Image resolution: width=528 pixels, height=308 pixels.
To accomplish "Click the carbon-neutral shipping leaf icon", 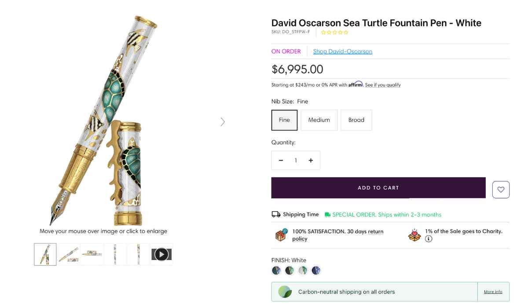I will [x=285, y=291].
